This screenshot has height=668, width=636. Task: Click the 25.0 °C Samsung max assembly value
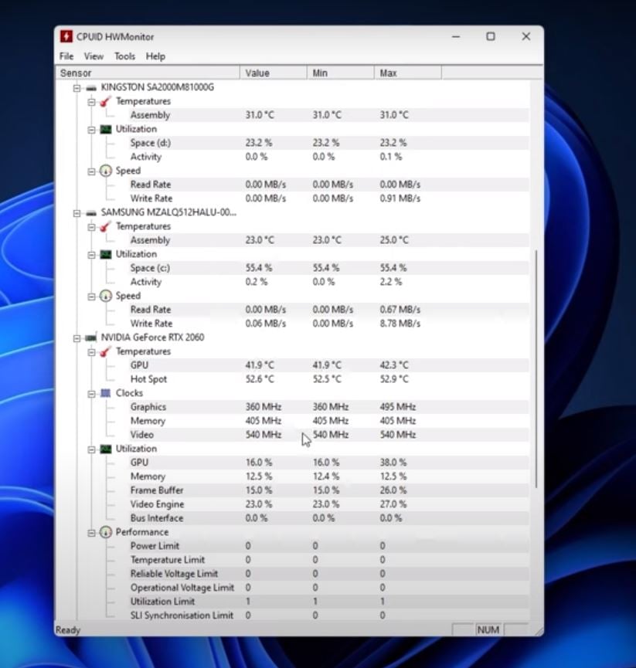coord(394,240)
